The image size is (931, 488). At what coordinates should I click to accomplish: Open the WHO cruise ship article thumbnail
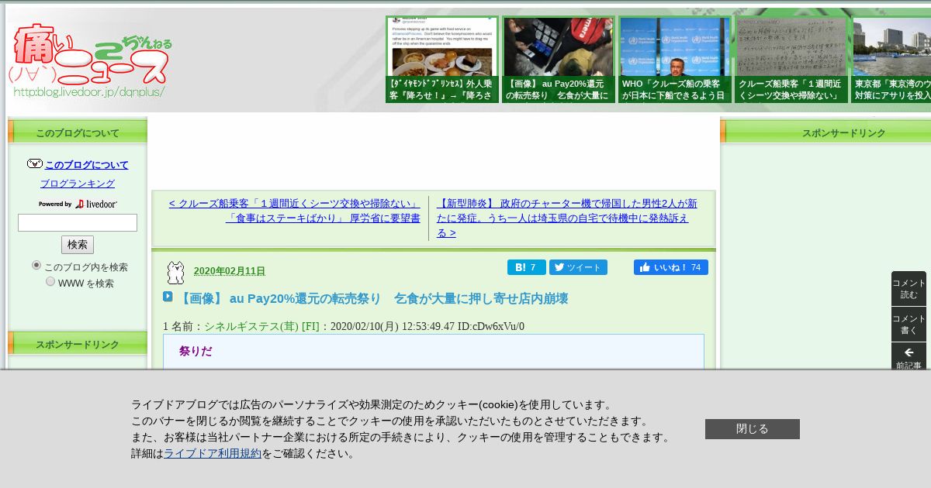coord(674,60)
